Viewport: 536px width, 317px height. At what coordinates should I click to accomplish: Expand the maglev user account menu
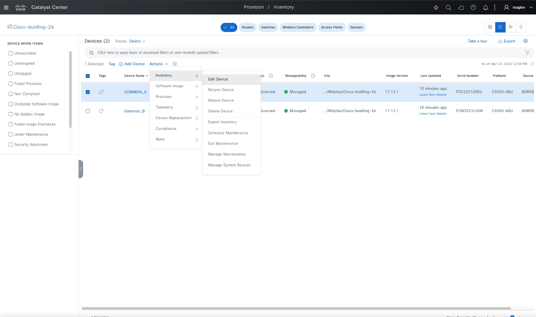518,7
